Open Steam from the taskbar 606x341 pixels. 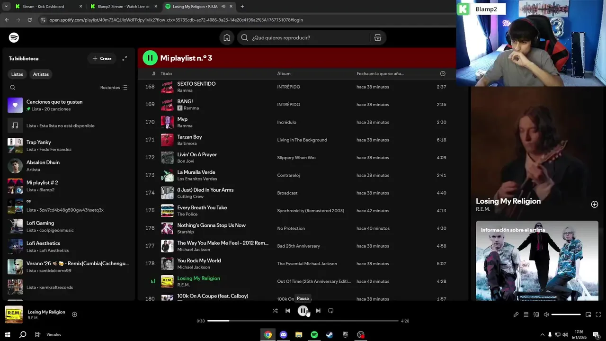(x=330, y=335)
